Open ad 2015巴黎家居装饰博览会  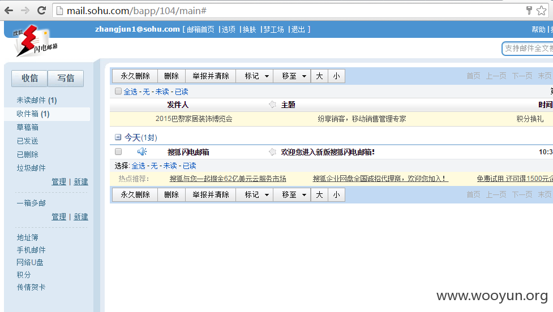[x=194, y=119]
